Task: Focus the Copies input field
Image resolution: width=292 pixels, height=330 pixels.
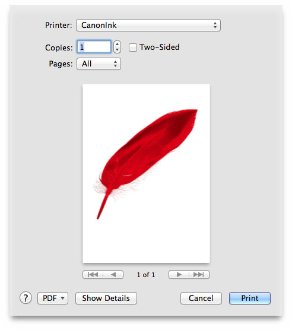Action: (x=94, y=47)
